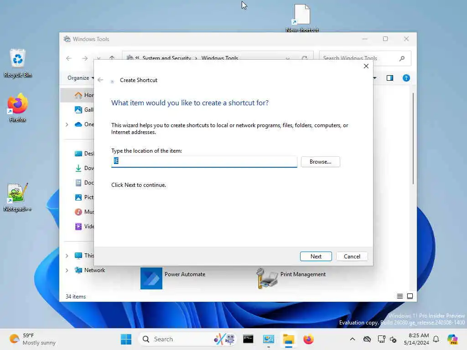Click the Next button in Create Shortcut
The image size is (467, 350).
(316, 256)
